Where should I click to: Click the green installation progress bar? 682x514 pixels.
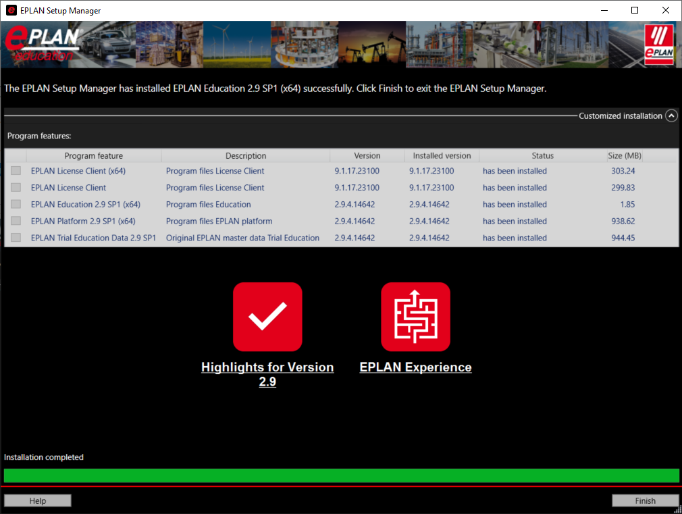[342, 476]
